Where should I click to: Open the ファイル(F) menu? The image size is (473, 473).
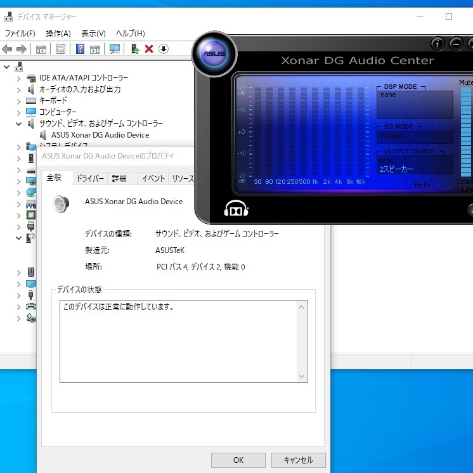pyautogui.click(x=20, y=33)
